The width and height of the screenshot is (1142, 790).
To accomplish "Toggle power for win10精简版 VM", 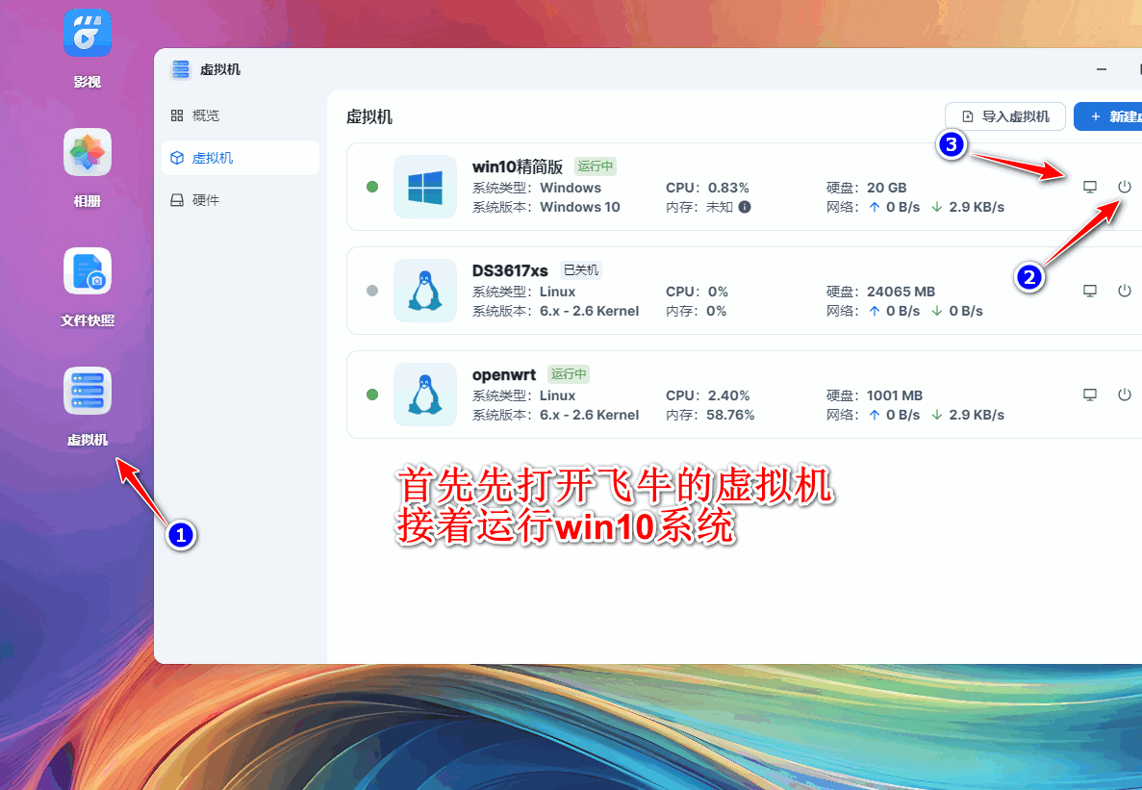I will click(1124, 187).
